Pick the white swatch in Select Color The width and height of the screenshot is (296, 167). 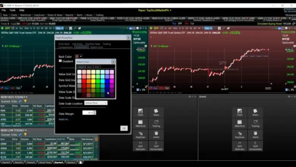point(79,72)
